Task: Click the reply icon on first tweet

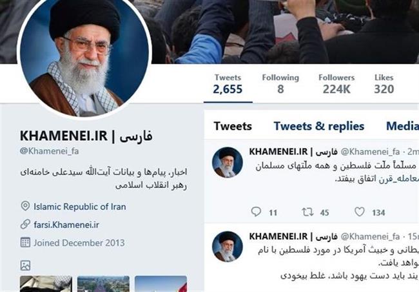Action: point(256,212)
